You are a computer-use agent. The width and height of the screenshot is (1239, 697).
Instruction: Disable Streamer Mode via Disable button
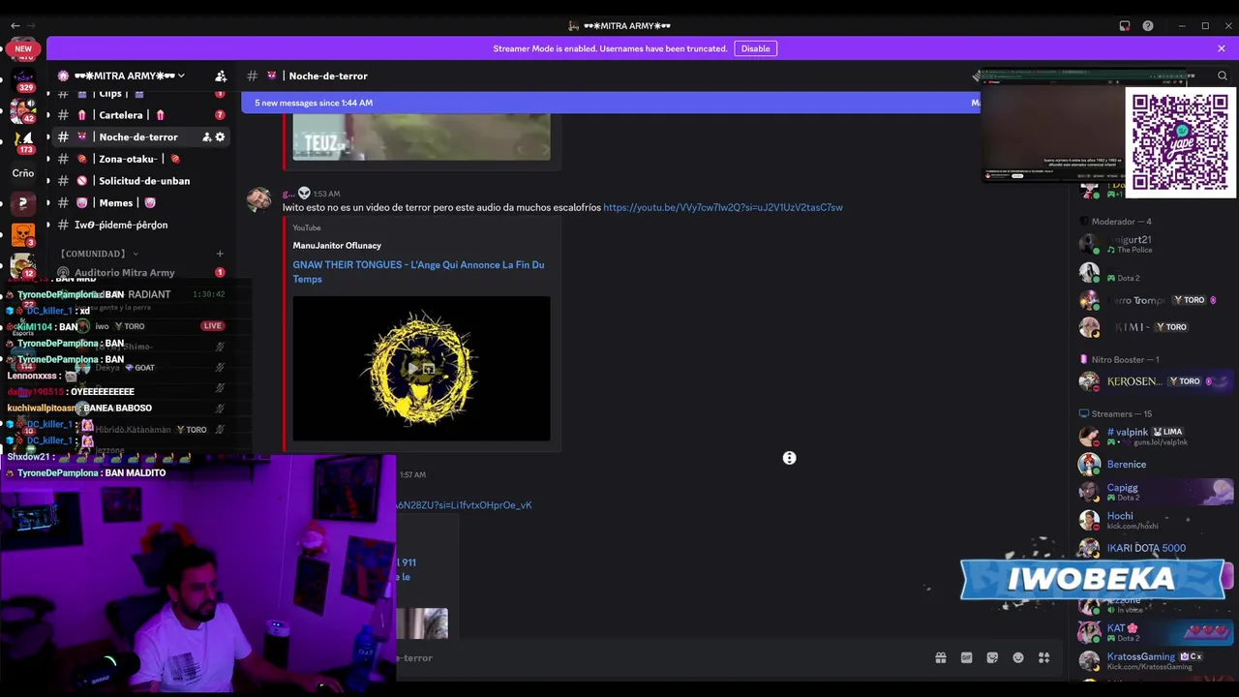pyautogui.click(x=755, y=48)
